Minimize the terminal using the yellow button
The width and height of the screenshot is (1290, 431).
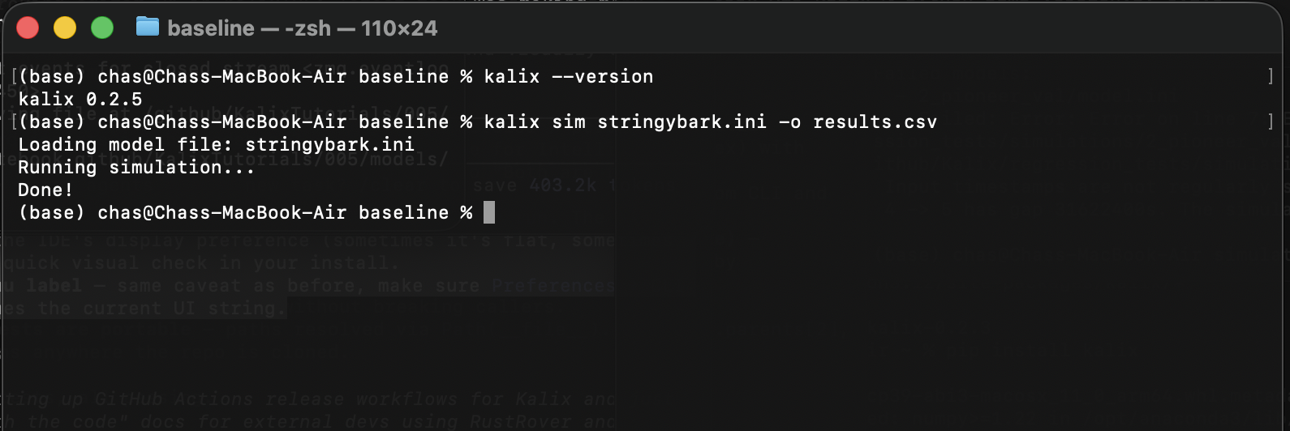65,28
